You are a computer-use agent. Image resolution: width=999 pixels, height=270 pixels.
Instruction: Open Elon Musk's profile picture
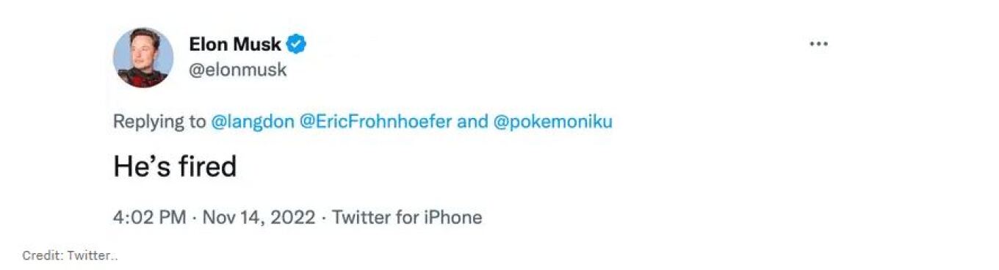pyautogui.click(x=143, y=58)
